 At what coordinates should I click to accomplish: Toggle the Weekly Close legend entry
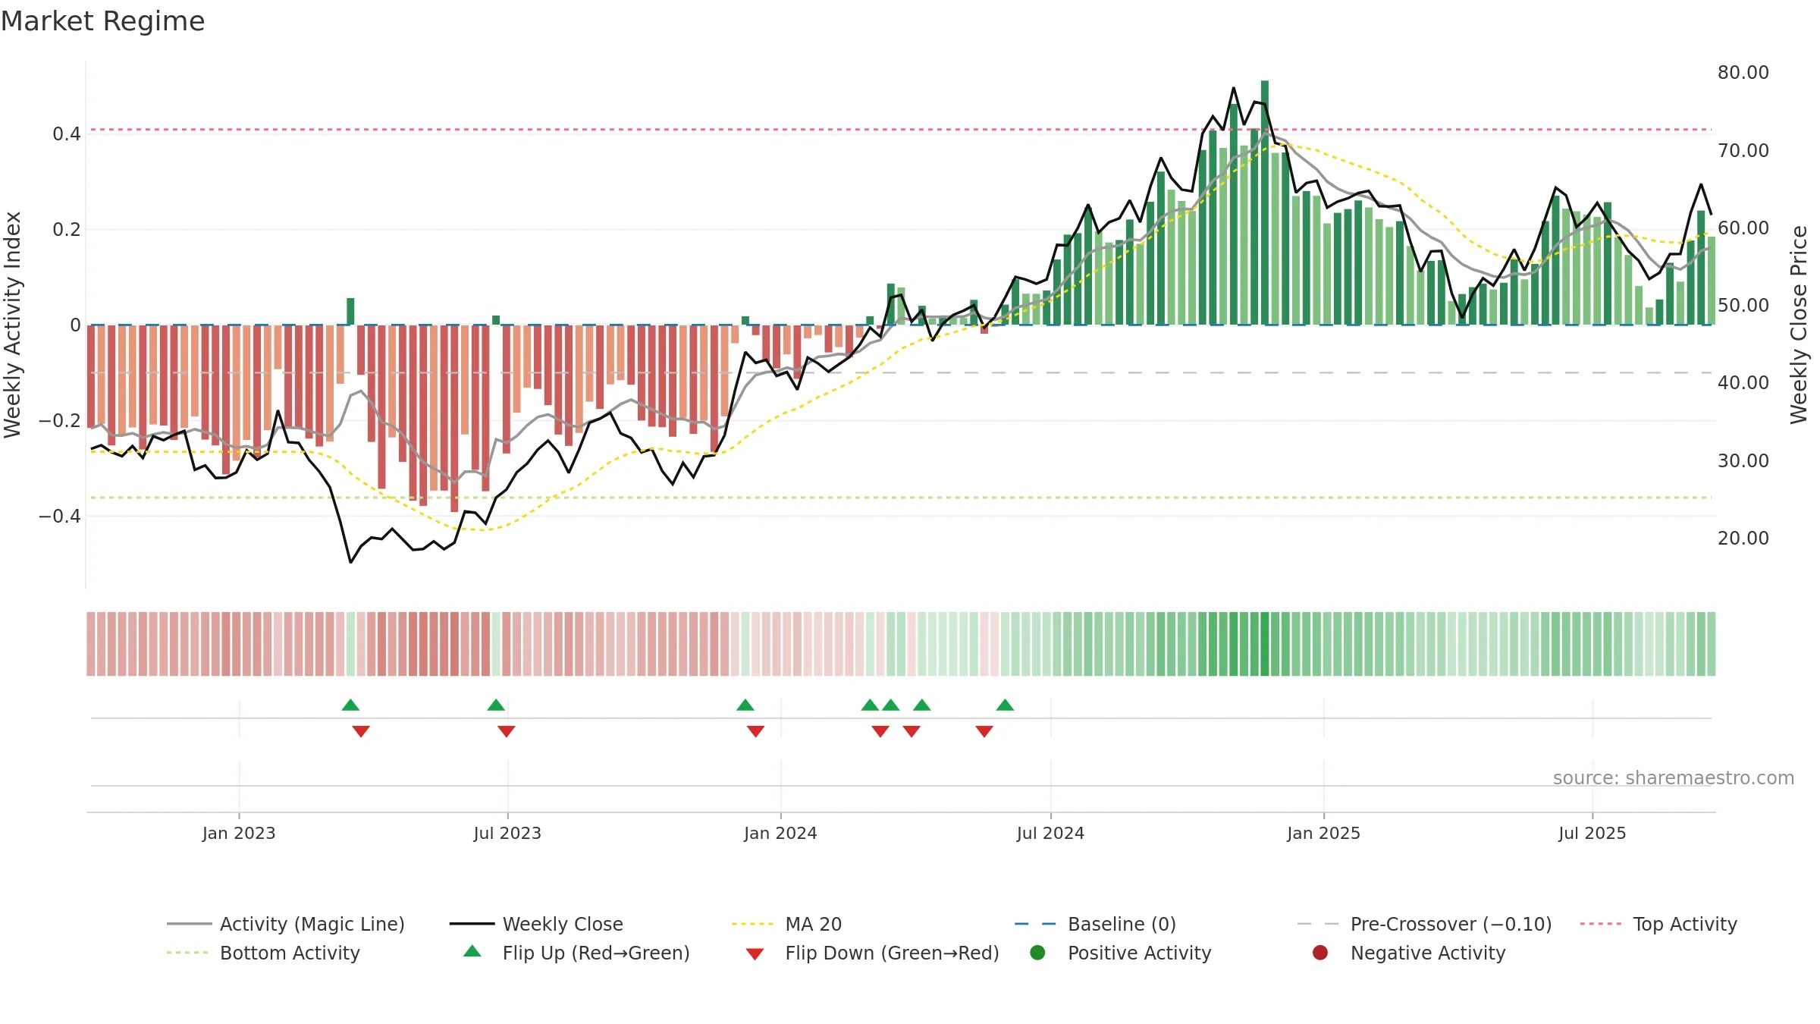536,924
